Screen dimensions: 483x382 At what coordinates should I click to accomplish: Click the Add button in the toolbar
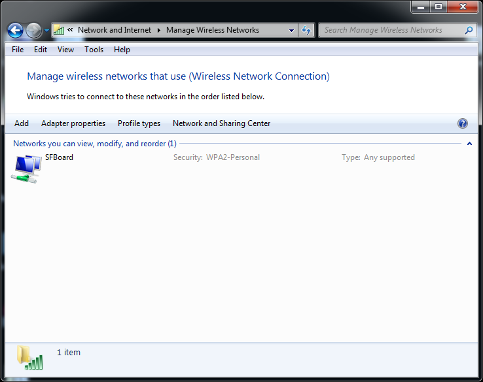tap(22, 123)
